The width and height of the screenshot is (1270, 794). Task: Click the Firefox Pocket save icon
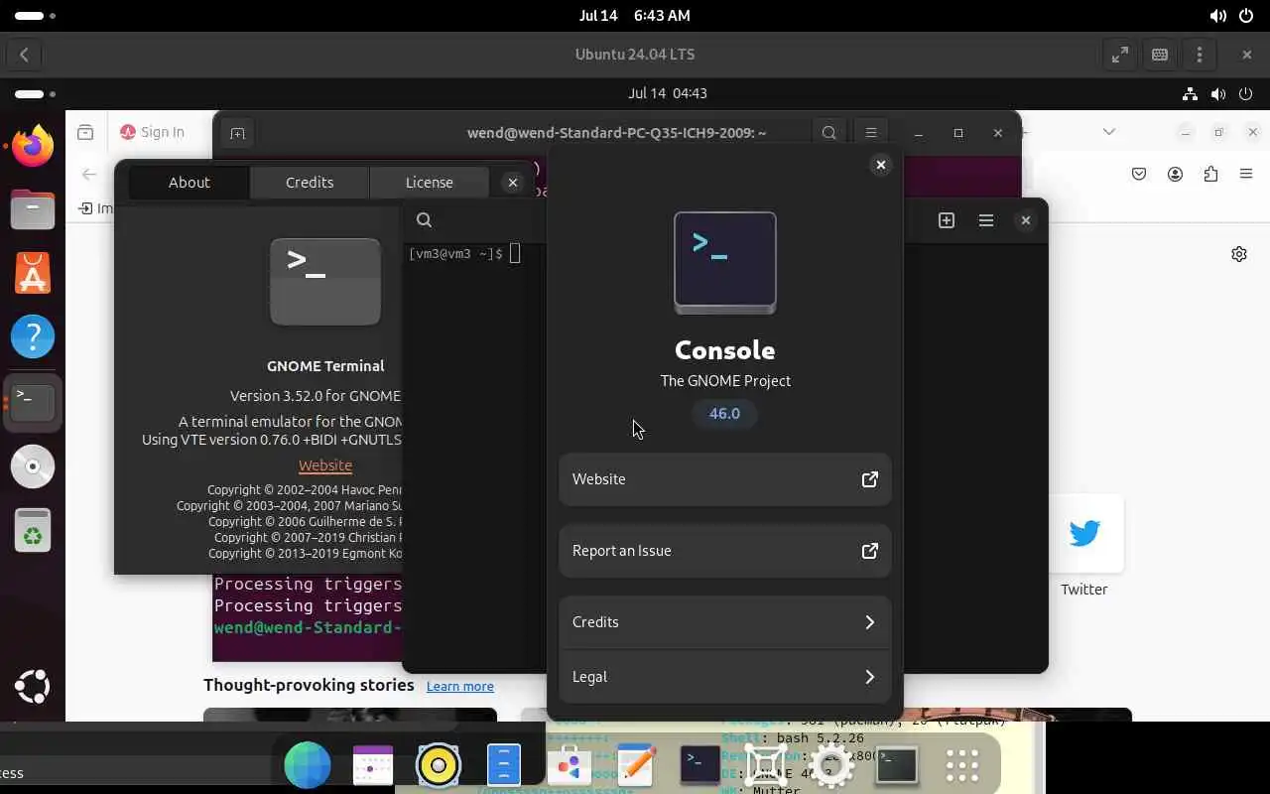tap(1139, 175)
